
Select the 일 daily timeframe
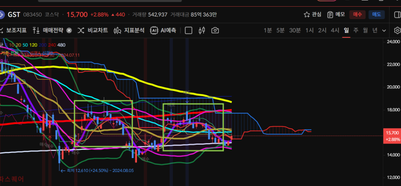[x=347, y=30]
